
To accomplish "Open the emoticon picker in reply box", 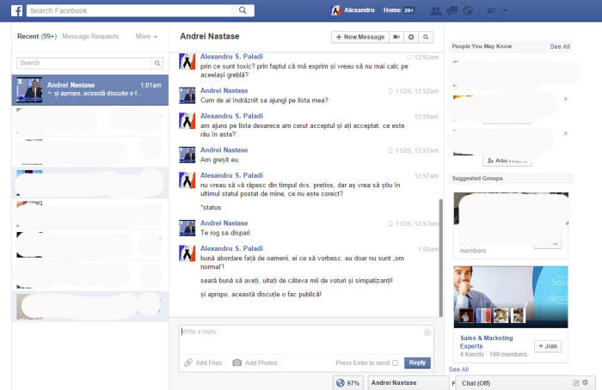I will pyautogui.click(x=427, y=332).
